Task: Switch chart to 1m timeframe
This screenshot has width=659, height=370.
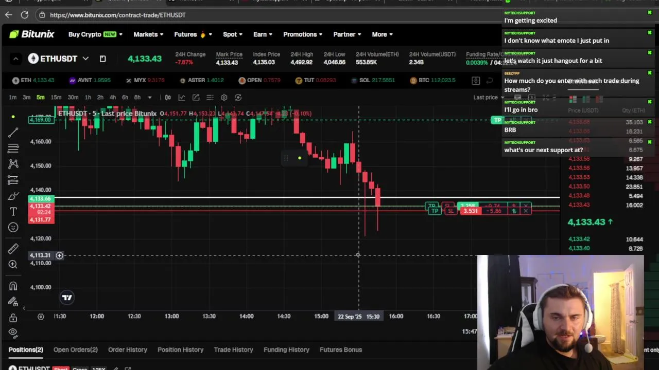Action: pos(12,97)
